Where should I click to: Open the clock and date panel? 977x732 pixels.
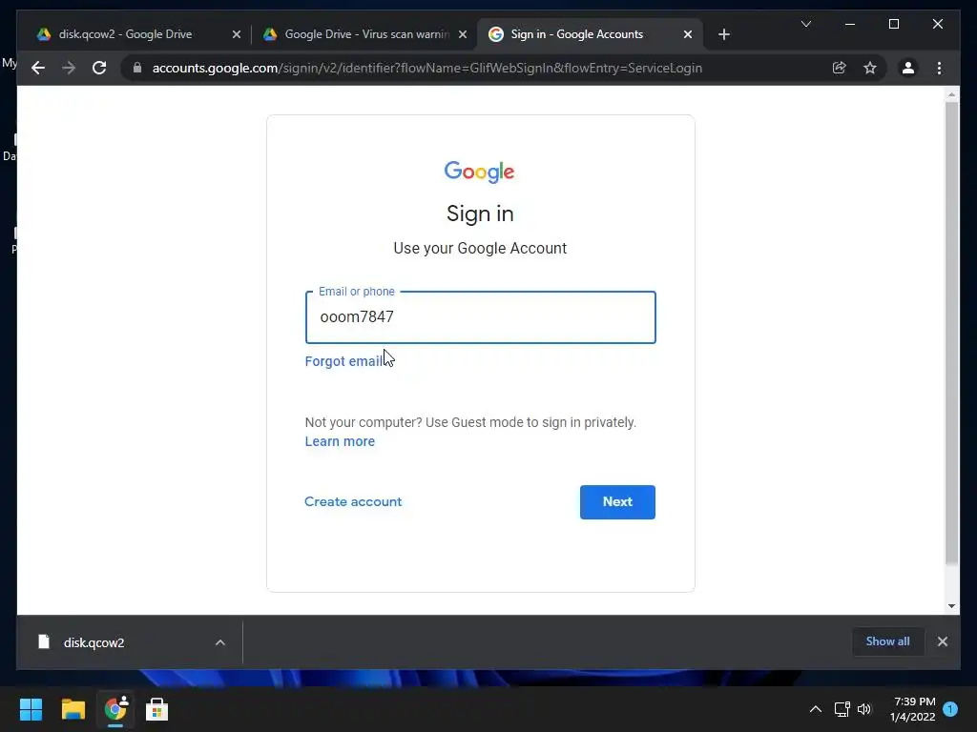[x=913, y=709]
